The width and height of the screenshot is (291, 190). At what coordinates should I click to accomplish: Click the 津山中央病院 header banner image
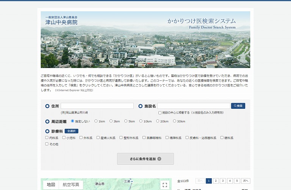[145, 40]
